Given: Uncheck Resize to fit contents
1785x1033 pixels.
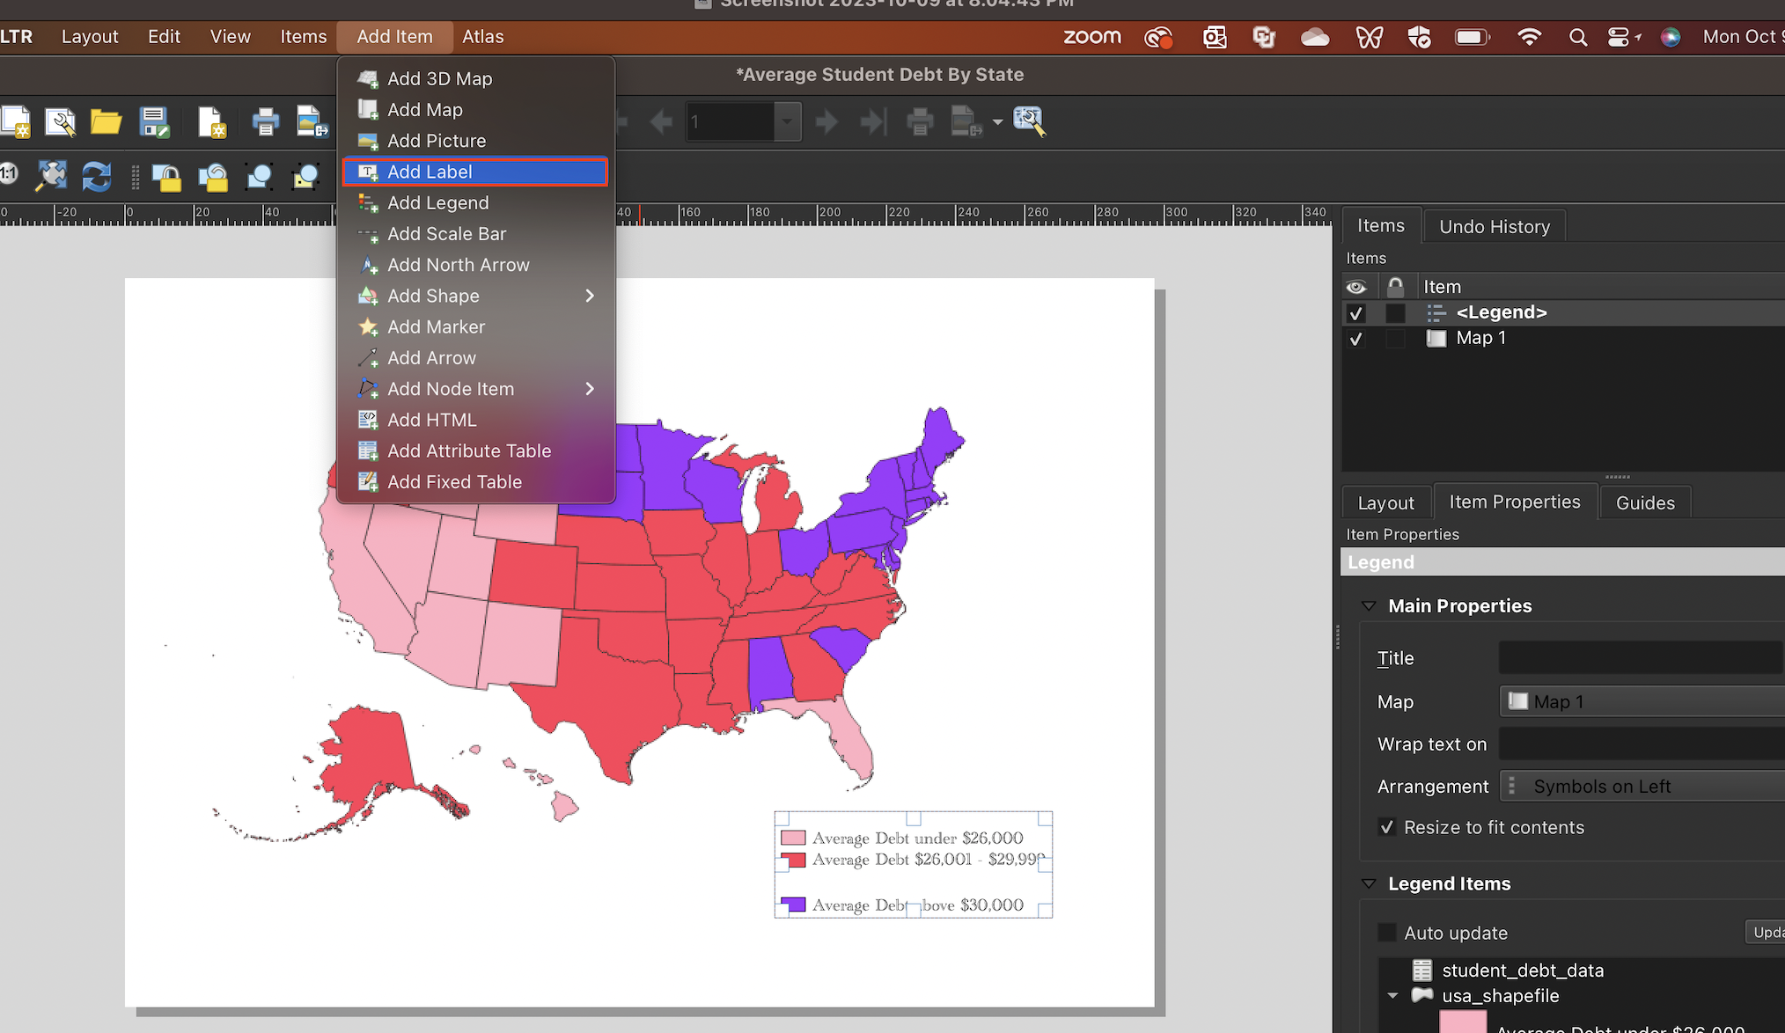Looking at the screenshot, I should 1387,827.
